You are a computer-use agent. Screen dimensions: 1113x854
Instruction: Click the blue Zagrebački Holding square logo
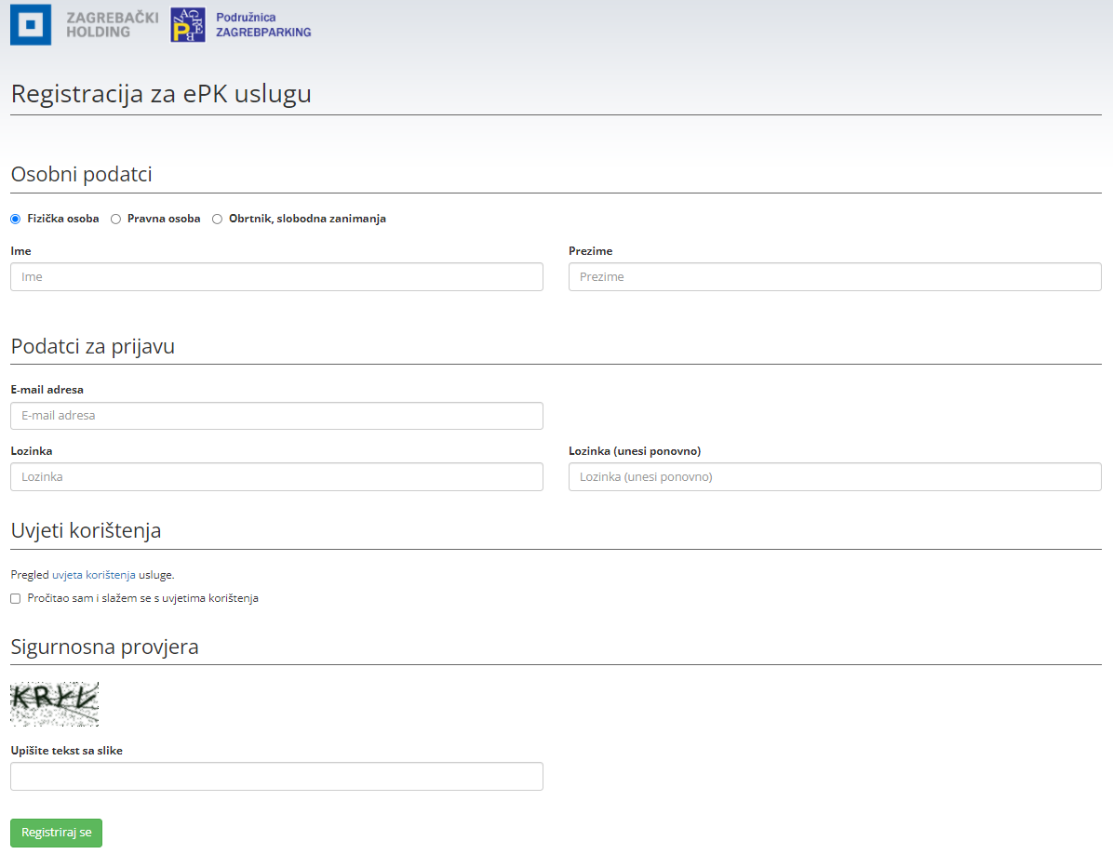coord(31,24)
